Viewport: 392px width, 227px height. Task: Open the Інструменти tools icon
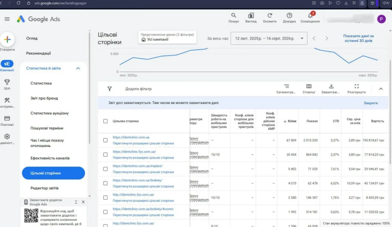pyautogui.click(x=7, y=100)
